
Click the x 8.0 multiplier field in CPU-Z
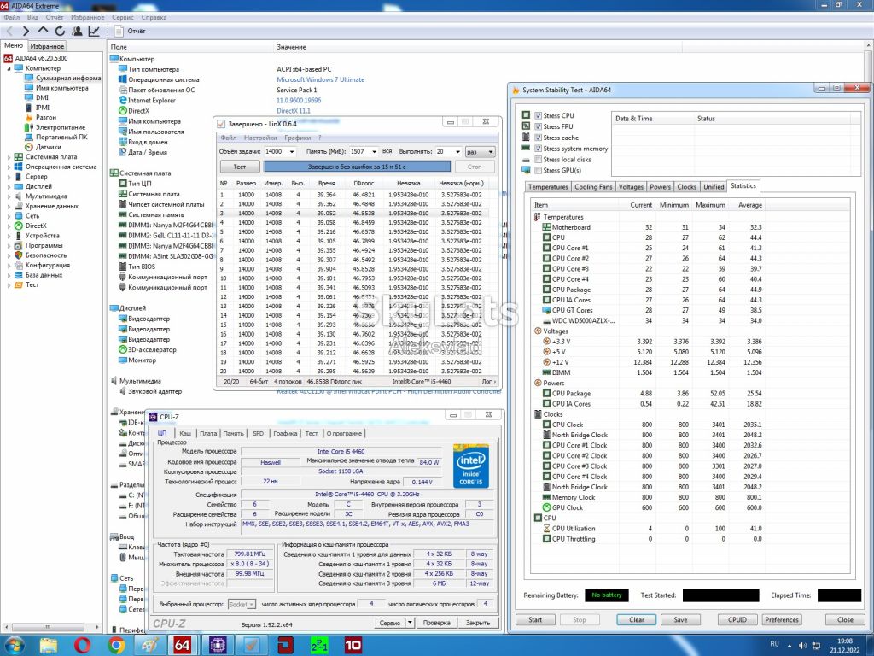click(250, 564)
